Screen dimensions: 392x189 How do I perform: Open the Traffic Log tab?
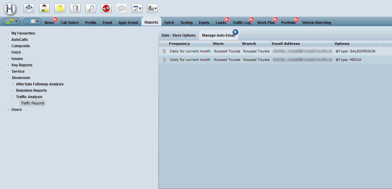241,23
